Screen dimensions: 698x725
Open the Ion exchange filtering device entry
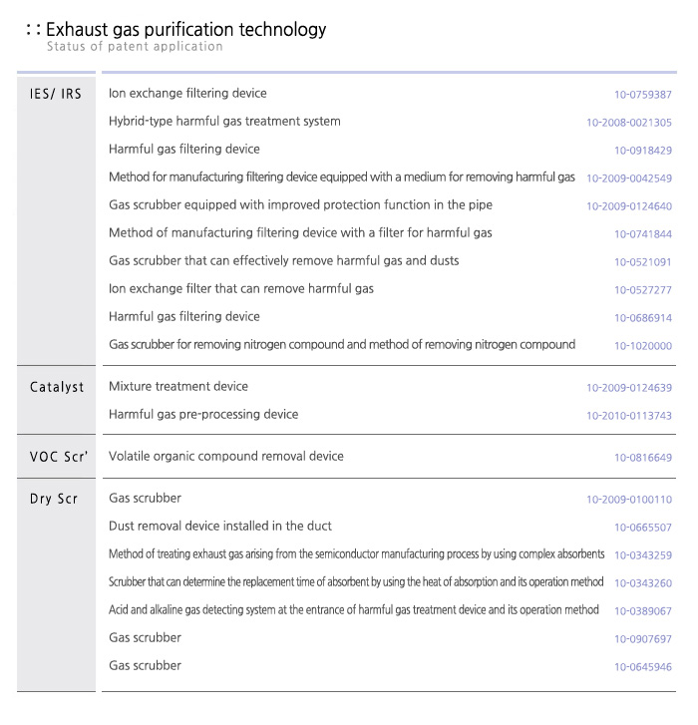click(187, 94)
